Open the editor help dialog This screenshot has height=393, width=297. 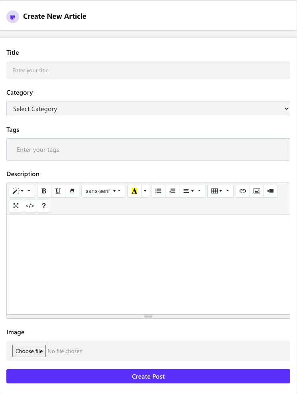coord(44,206)
